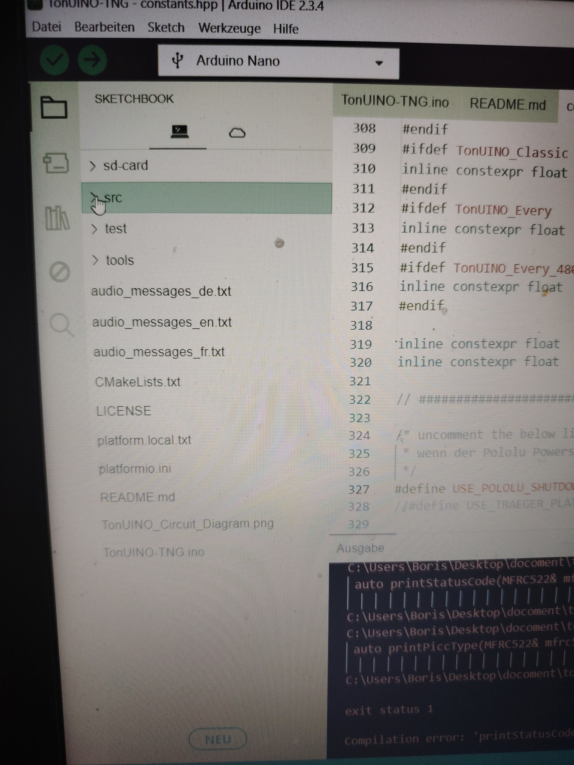Open the Sketch menu
Screen dimensions: 574x765
[166, 28]
